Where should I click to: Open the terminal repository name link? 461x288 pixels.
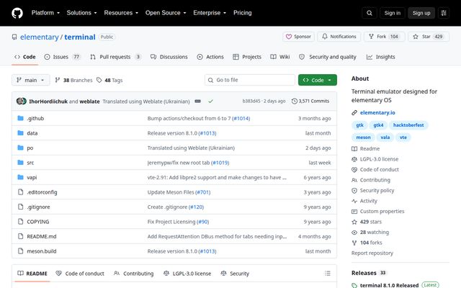[80, 37]
